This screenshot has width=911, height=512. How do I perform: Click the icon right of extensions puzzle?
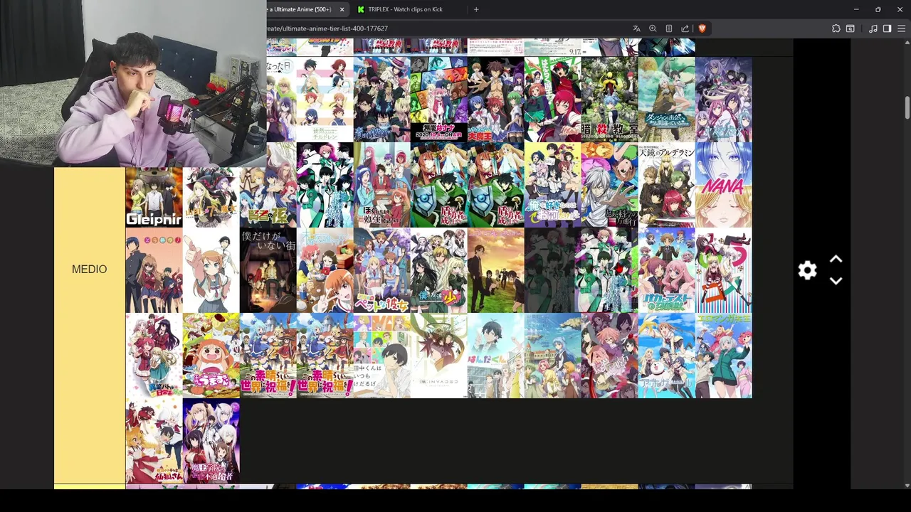tap(851, 28)
